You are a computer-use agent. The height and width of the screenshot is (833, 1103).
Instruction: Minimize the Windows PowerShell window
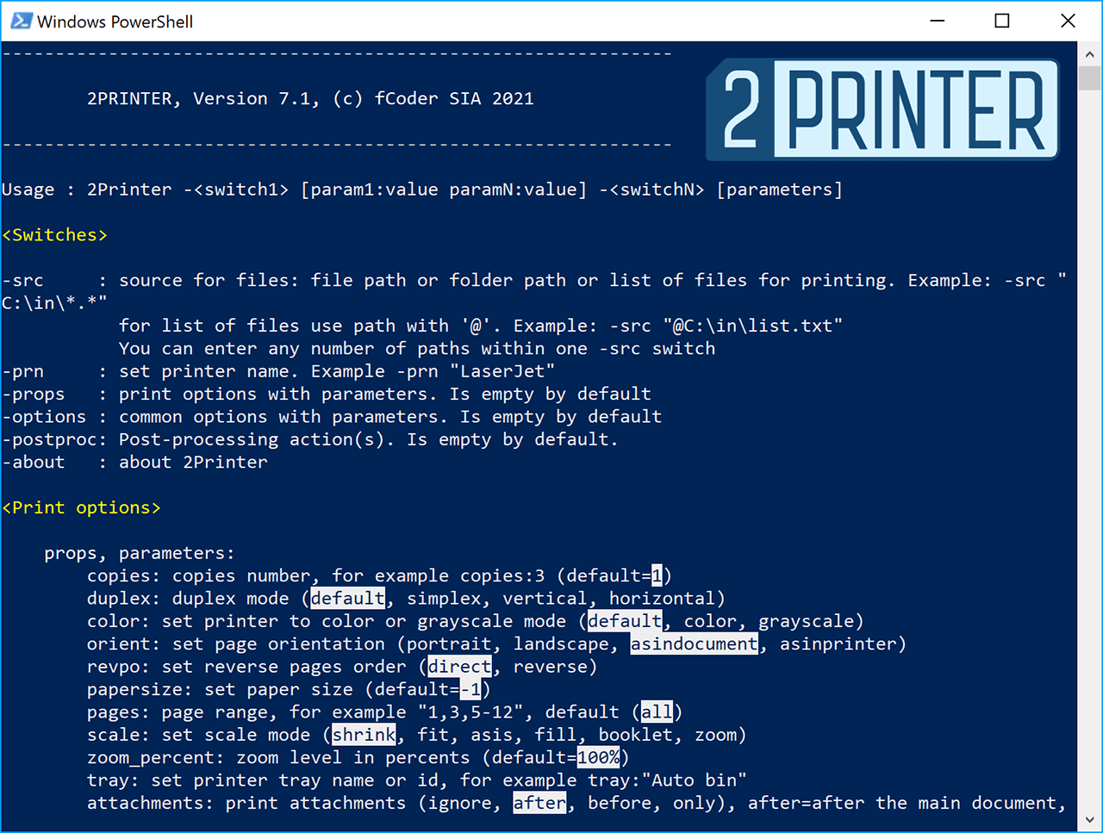click(938, 21)
